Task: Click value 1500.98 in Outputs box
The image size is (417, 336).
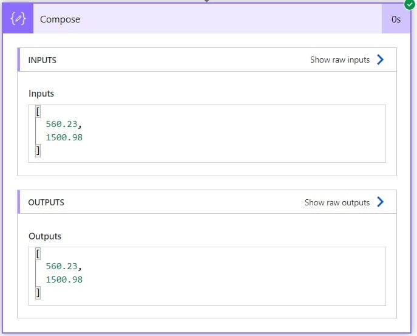Action: click(x=64, y=279)
